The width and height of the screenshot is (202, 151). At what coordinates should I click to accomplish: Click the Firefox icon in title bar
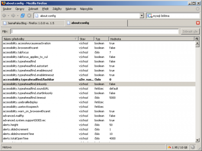pyautogui.click(x=3, y=3)
